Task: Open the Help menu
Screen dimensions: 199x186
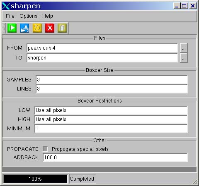Action: click(48, 16)
